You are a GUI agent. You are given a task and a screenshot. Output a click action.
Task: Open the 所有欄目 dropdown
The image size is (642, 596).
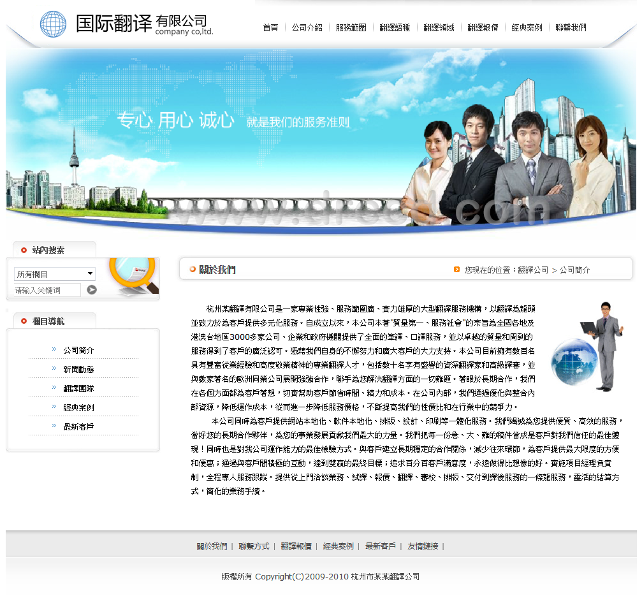click(55, 274)
